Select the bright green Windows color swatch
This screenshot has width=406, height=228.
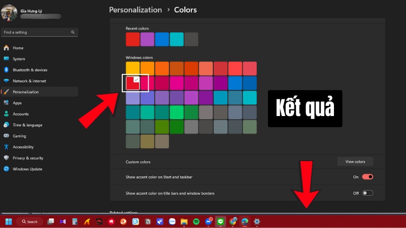pos(177,112)
